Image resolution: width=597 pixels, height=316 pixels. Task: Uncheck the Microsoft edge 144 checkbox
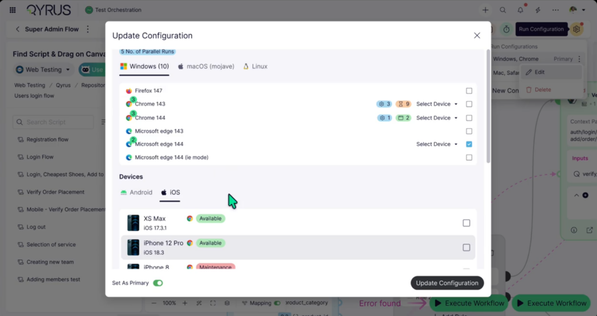469,144
